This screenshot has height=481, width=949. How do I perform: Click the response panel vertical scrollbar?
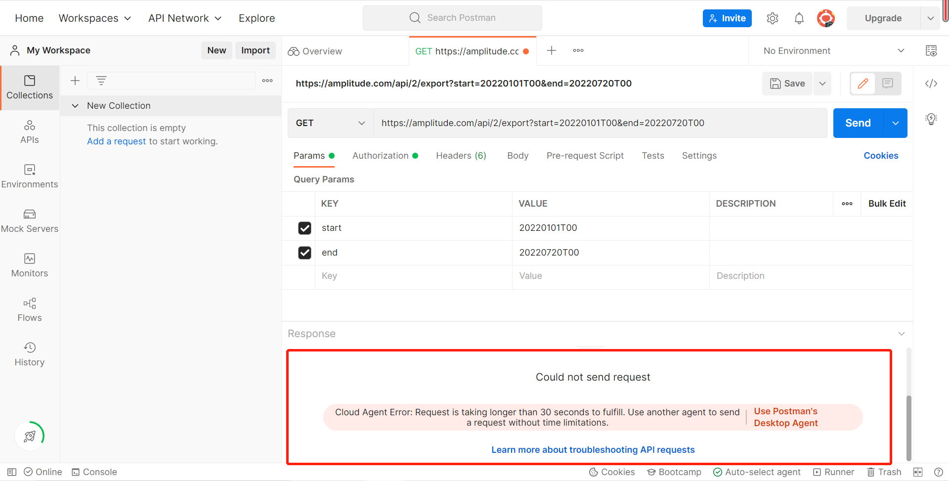(x=908, y=428)
